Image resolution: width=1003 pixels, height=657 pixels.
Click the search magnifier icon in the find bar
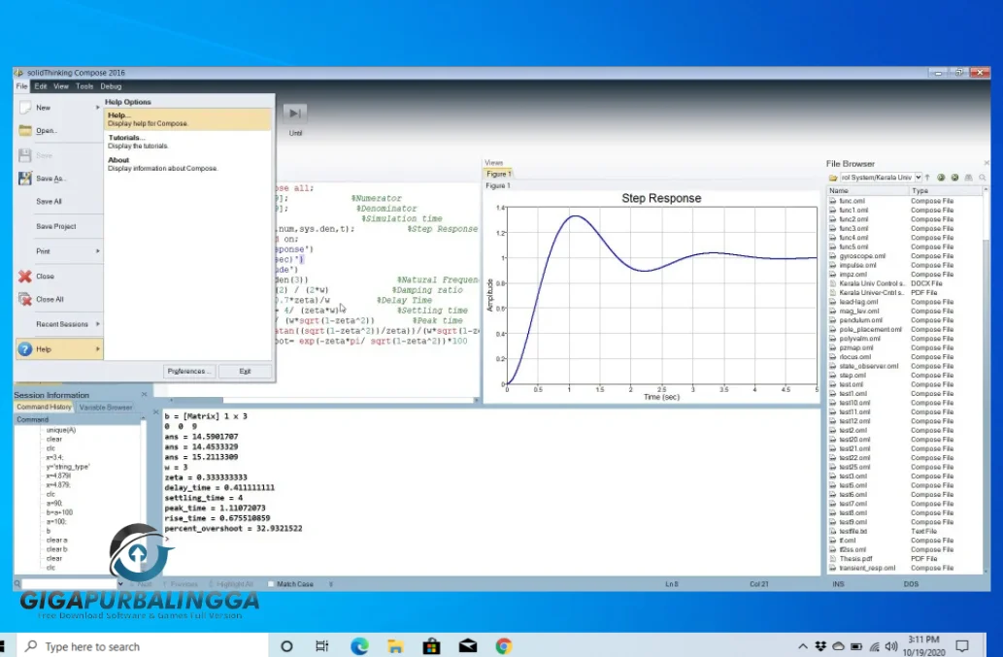point(17,583)
